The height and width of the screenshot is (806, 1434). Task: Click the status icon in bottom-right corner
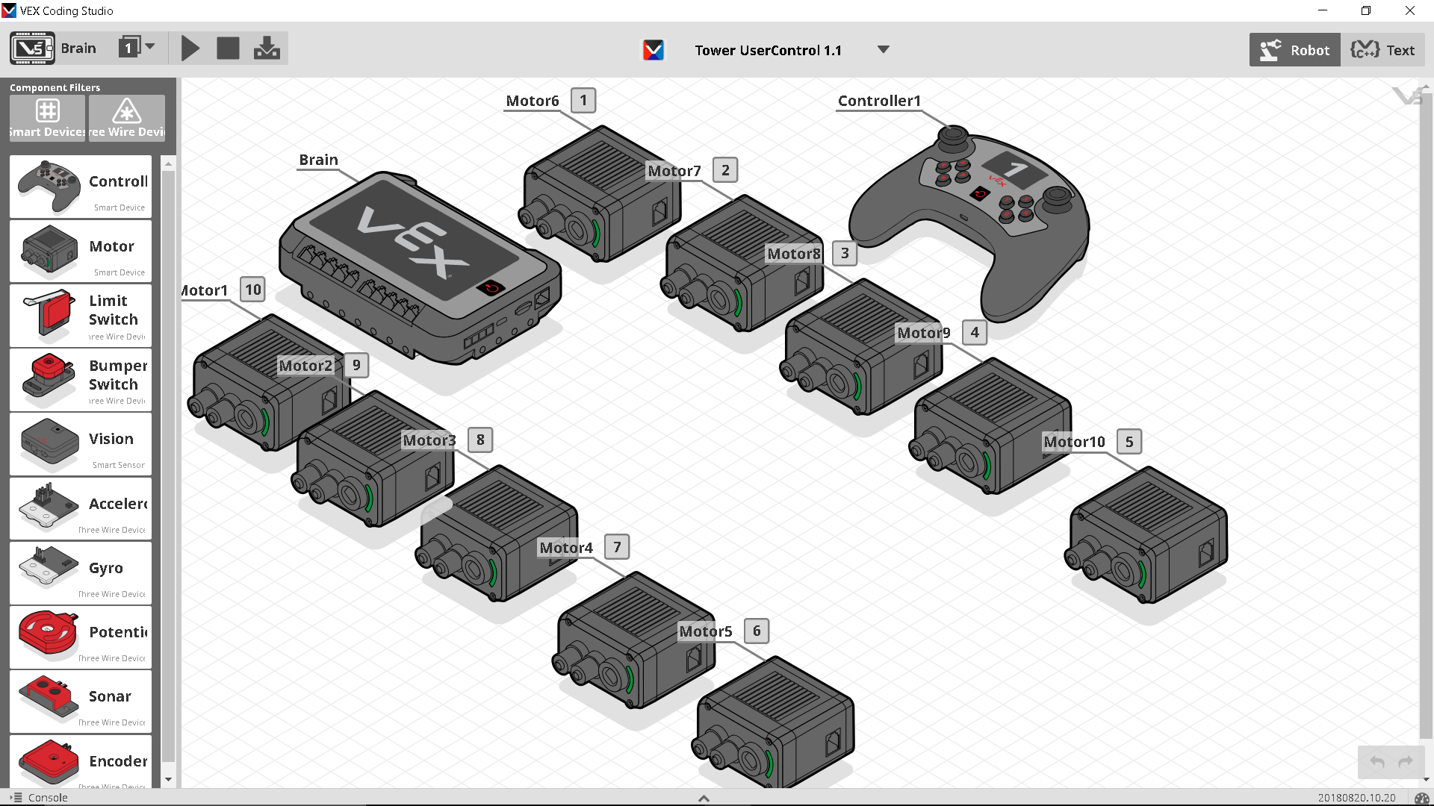coord(1421,798)
